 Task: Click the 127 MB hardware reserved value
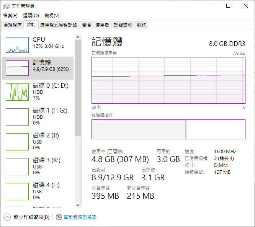[222, 172]
